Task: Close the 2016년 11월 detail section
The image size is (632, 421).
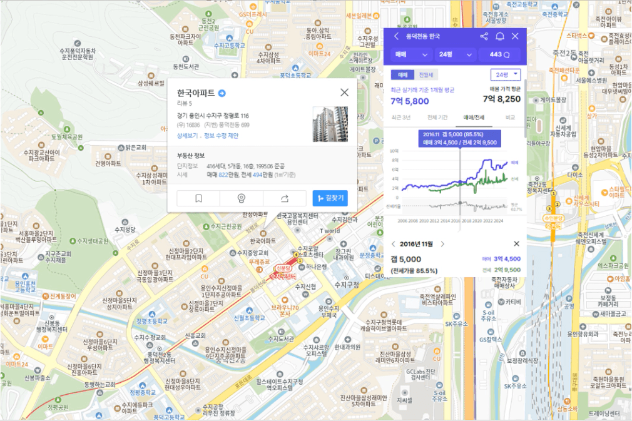Action: pyautogui.click(x=516, y=244)
